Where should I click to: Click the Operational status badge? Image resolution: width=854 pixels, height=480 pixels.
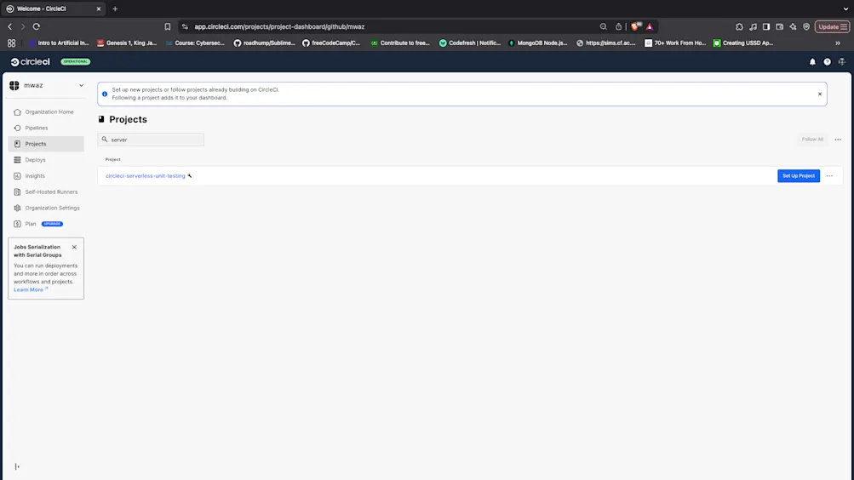pos(75,61)
